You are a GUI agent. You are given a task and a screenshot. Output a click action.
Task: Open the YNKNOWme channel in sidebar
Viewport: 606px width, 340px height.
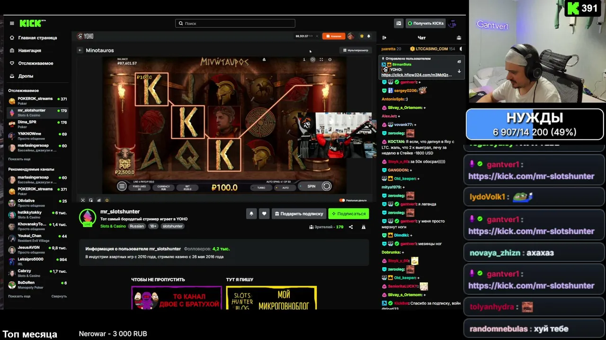coord(38,136)
